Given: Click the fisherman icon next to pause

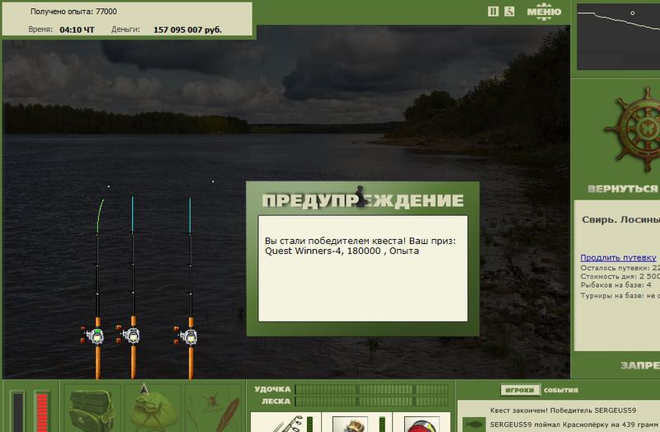Looking at the screenshot, I should 509,12.
